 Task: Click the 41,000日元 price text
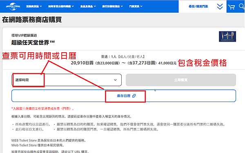click(x=167, y=63)
